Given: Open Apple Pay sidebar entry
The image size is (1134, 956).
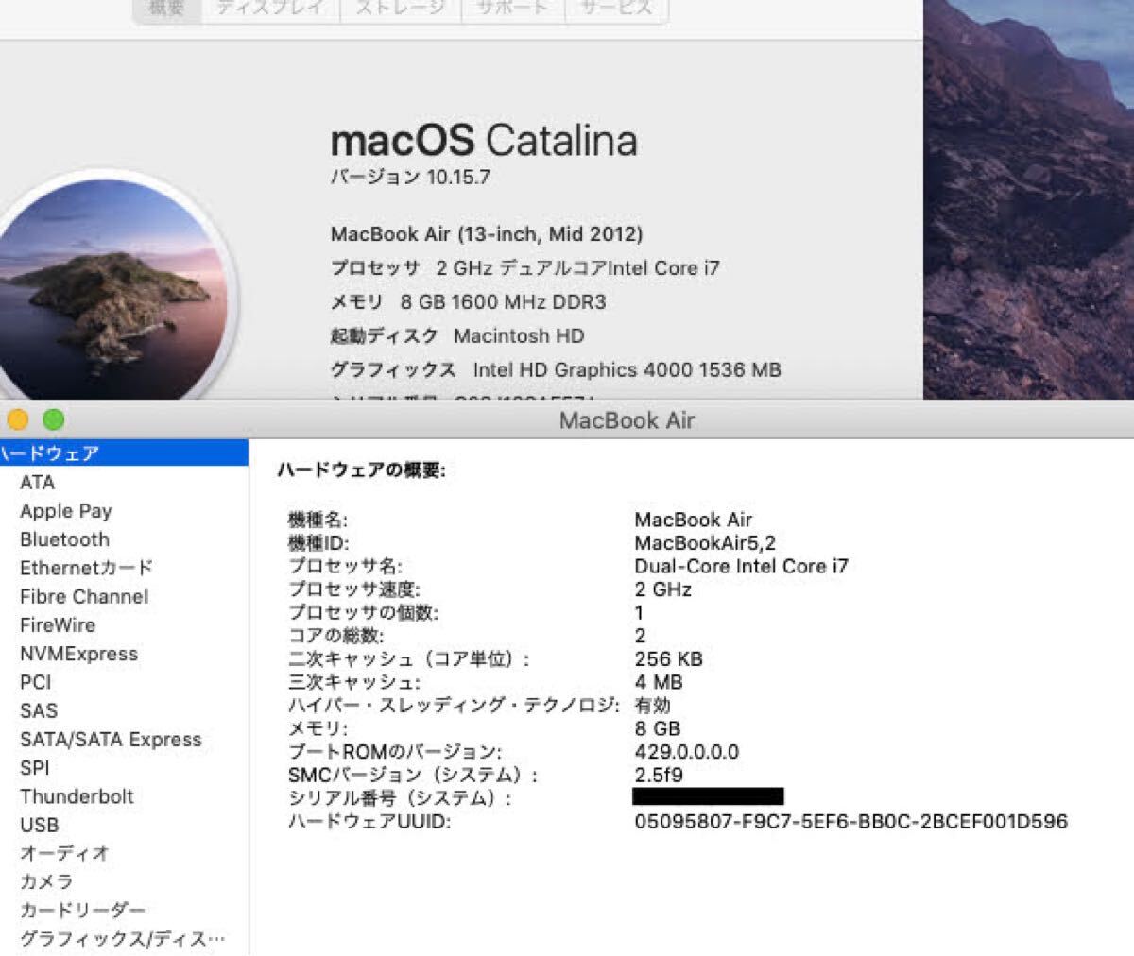Looking at the screenshot, I should coord(66,511).
